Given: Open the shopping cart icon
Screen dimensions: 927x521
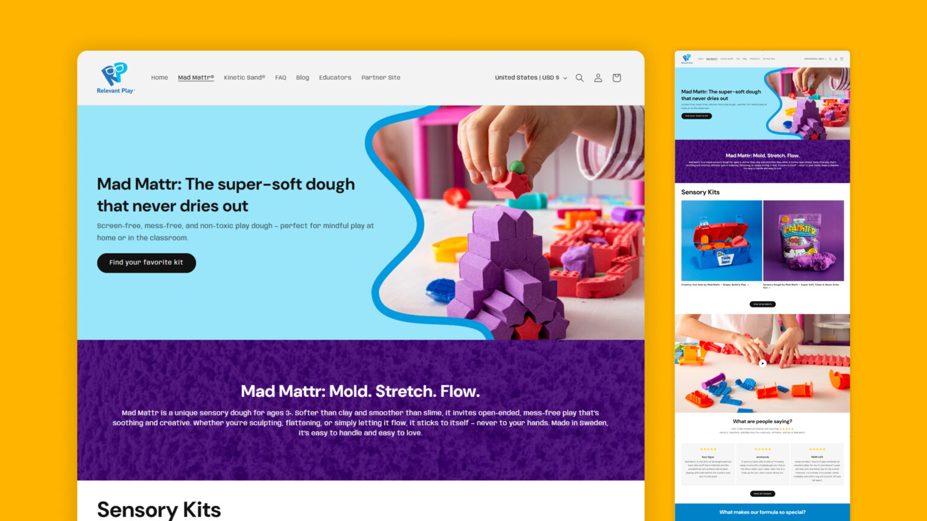Looking at the screenshot, I should point(617,78).
